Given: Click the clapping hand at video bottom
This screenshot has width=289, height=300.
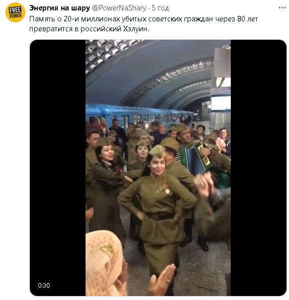Looking at the screenshot, I should pos(162,280).
